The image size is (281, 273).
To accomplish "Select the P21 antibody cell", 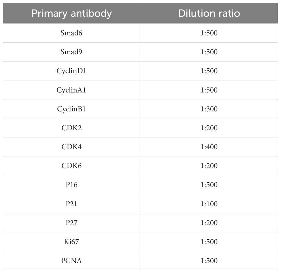I will coord(72,204).
